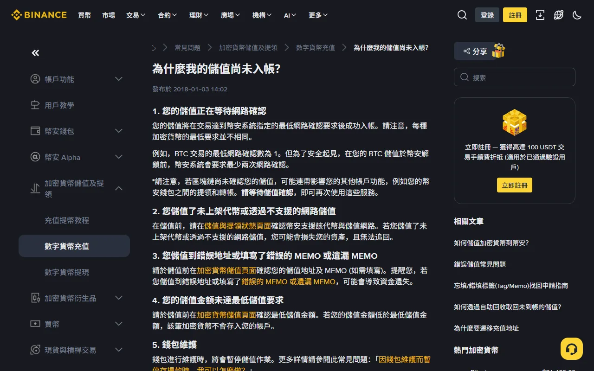Open 儲值與提領狀態頁面 link
The height and width of the screenshot is (371, 594).
[238, 226]
